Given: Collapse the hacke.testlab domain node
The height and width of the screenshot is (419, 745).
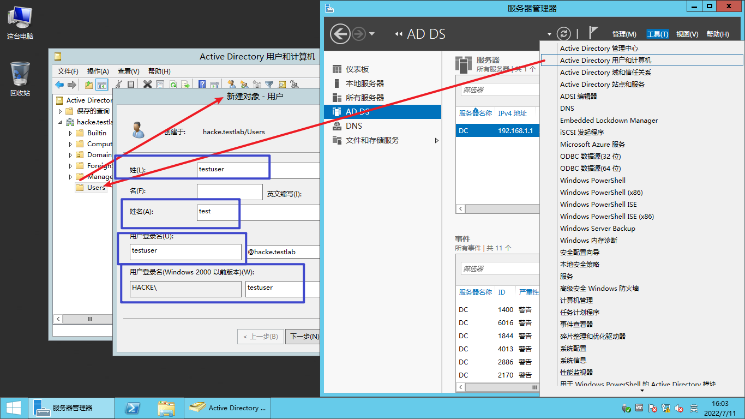Looking at the screenshot, I should [61, 122].
